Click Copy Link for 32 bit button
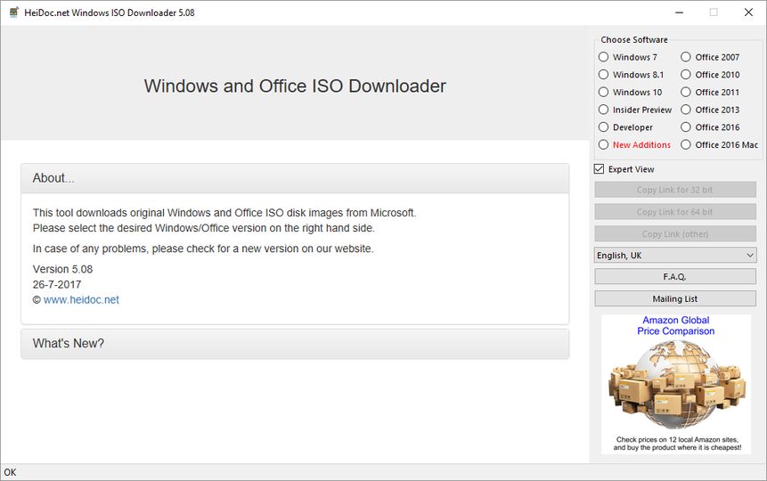Viewport: 767px width, 481px height. click(x=675, y=190)
